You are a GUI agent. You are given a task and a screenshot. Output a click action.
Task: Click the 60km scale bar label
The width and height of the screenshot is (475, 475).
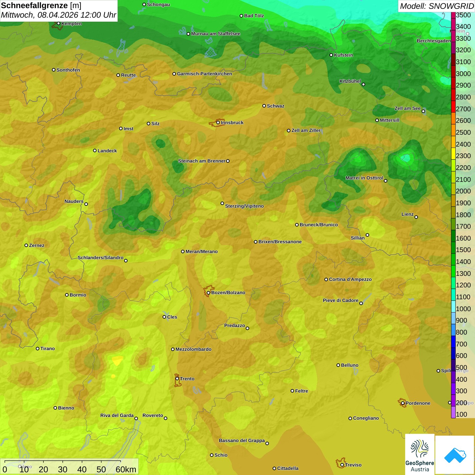pyautogui.click(x=126, y=469)
